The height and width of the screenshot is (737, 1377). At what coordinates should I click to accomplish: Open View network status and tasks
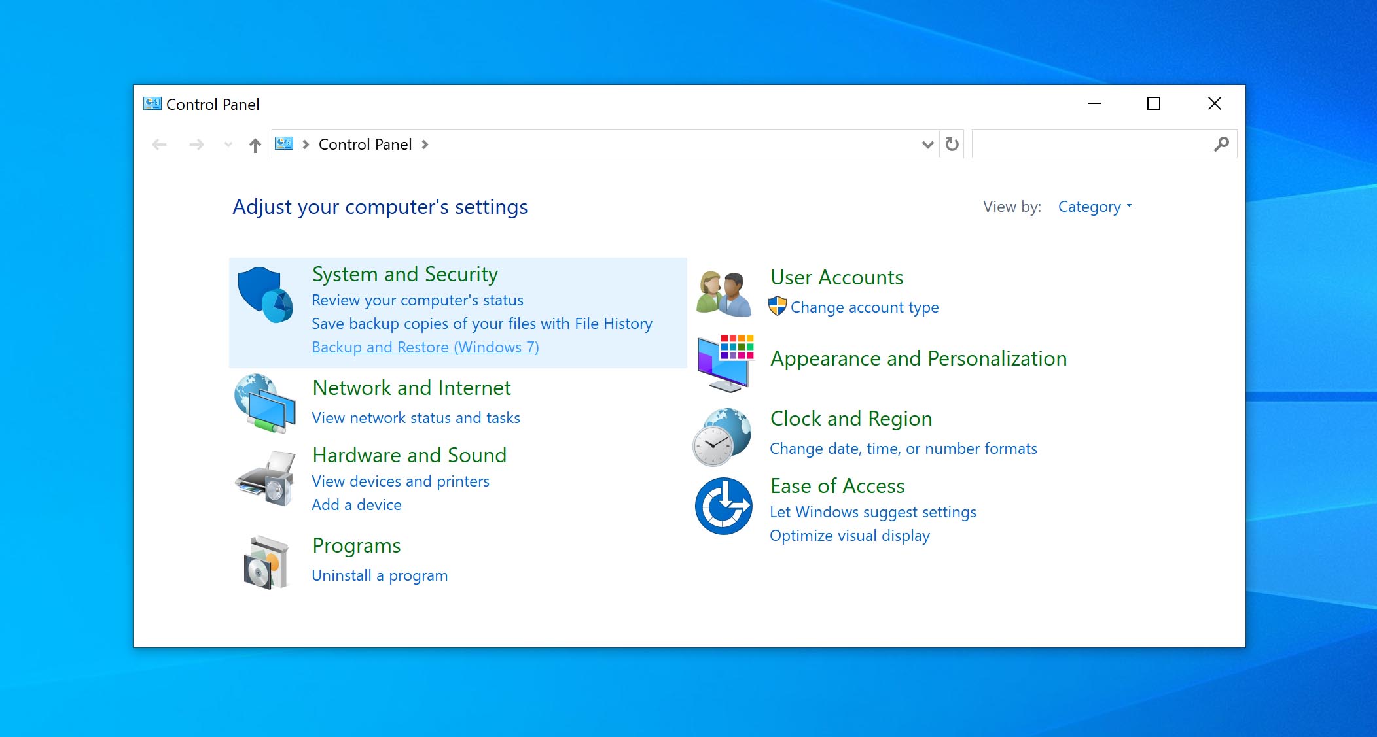tap(416, 418)
